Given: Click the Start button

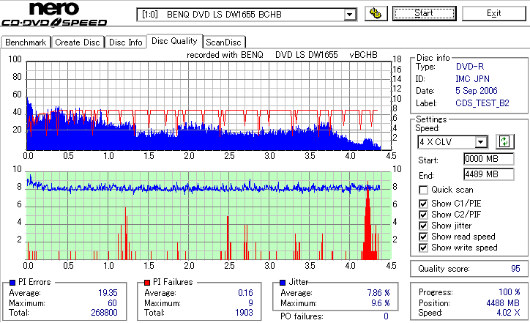Looking at the screenshot, I should point(424,13).
